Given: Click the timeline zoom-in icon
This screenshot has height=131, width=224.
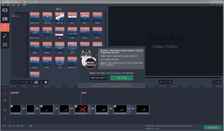Looking at the screenshot, I should click(x=31, y=126).
